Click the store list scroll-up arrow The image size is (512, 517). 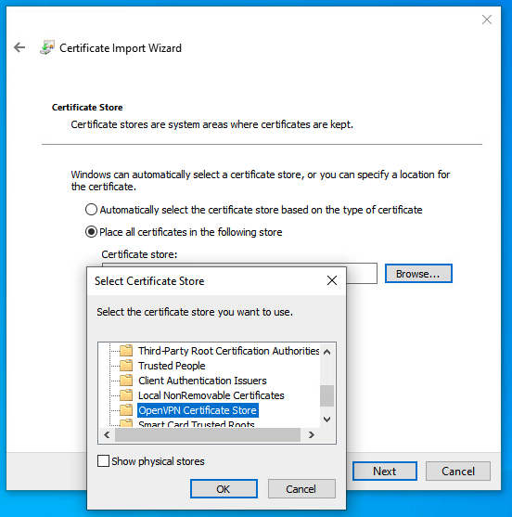click(x=326, y=352)
